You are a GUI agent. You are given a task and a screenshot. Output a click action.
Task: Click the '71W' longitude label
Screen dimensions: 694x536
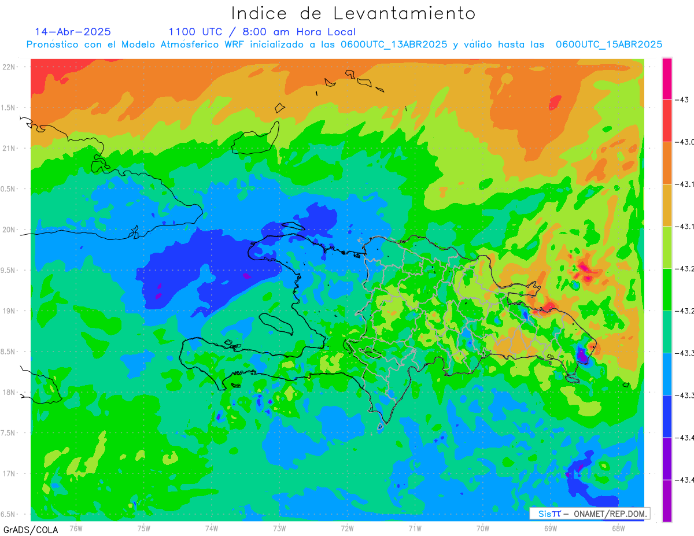click(x=415, y=528)
